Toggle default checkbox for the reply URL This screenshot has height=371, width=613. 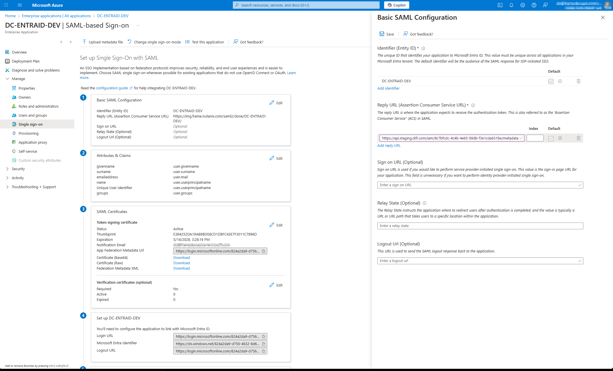tap(551, 138)
